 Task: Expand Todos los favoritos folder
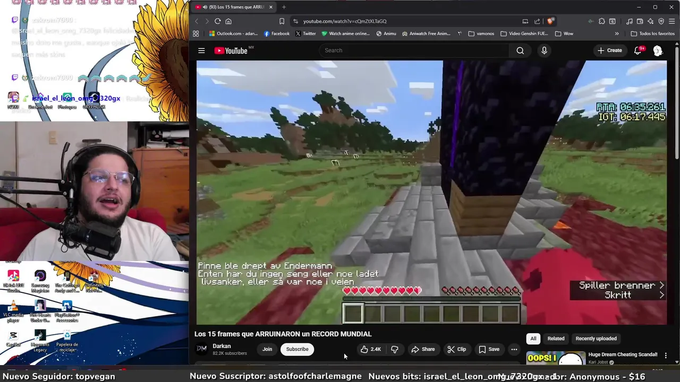click(653, 33)
